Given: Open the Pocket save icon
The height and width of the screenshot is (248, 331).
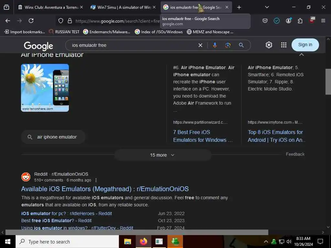Looking at the screenshot, I should click(x=265, y=21).
